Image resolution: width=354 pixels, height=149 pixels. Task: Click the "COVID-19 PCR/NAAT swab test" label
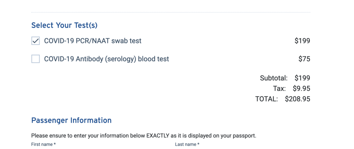click(x=93, y=41)
